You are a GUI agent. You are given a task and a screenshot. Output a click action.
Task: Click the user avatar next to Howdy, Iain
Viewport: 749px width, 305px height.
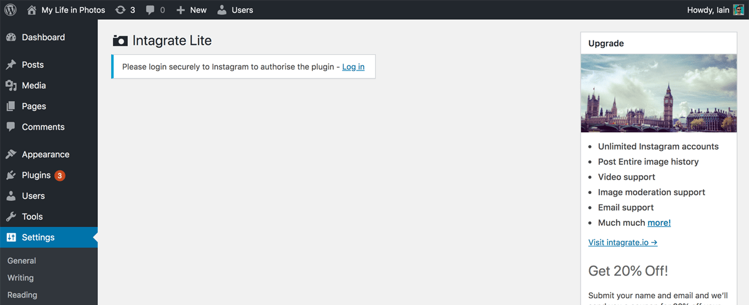tap(738, 10)
